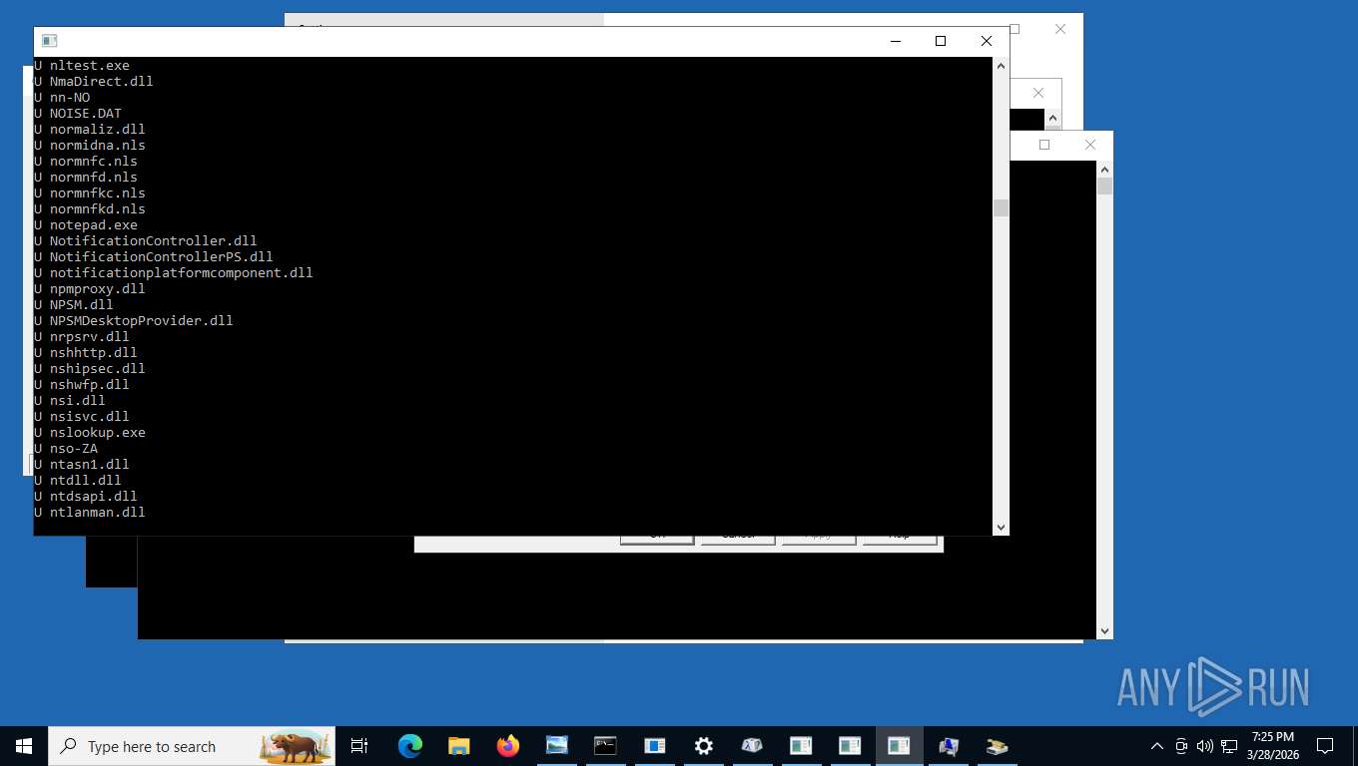Screen dimensions: 1358x766
Task: Maximize the right-side black console window
Action: point(1044,145)
